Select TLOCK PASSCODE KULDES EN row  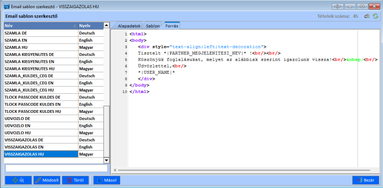pos(54,104)
